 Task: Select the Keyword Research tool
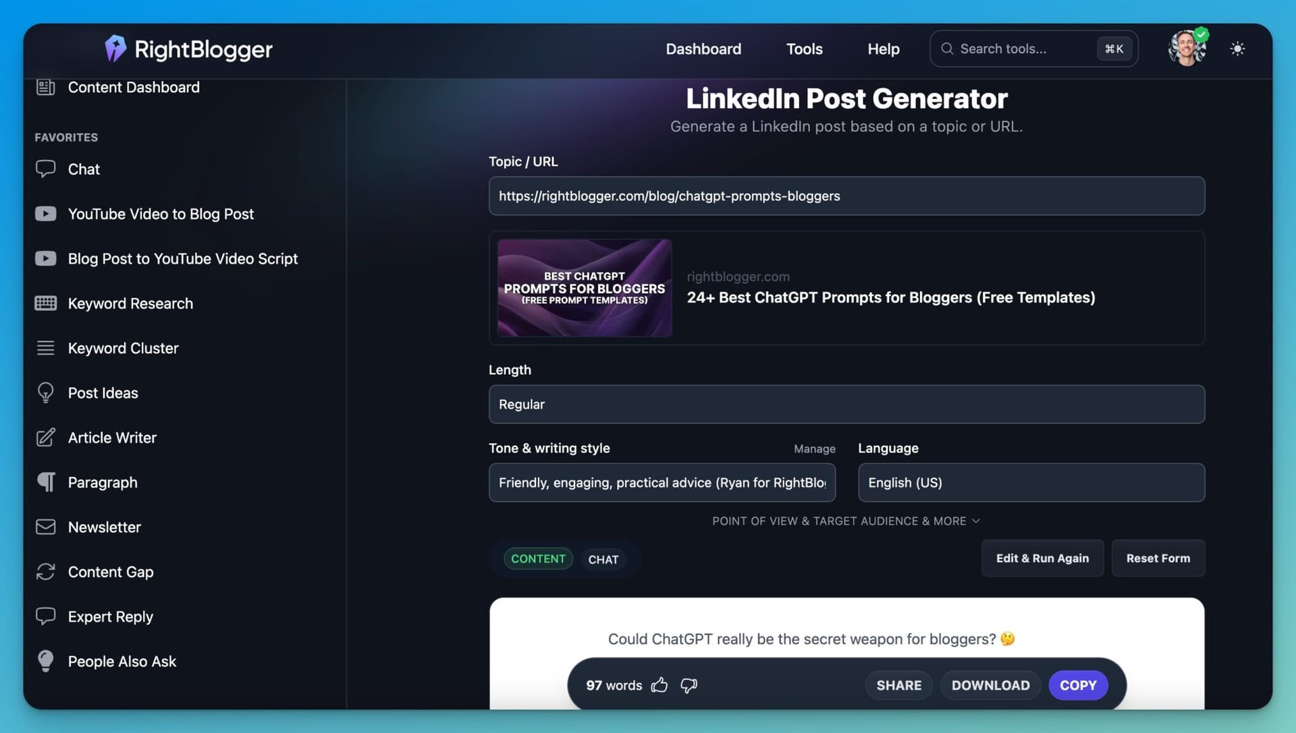pyautogui.click(x=130, y=303)
